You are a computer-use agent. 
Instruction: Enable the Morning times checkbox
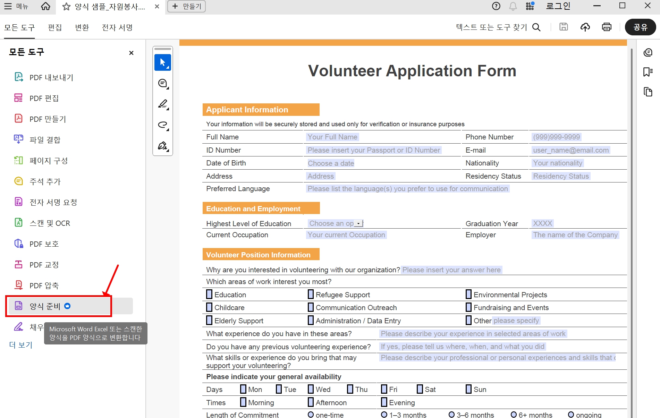point(243,402)
